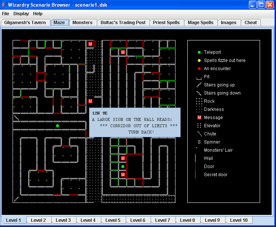
Task: Select the Level 5 tab
Action: coord(113,220)
